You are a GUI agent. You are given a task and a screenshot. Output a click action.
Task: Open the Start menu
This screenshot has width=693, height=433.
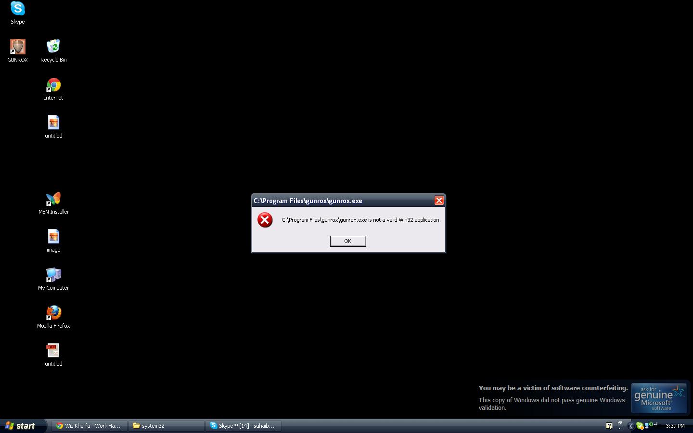pos(20,426)
